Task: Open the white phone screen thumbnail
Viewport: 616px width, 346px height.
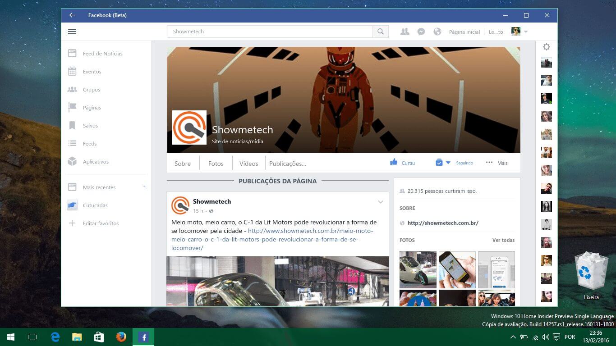Action: tap(496, 270)
